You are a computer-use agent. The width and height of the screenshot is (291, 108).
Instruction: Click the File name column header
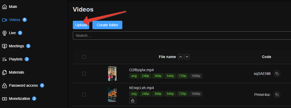167,57
